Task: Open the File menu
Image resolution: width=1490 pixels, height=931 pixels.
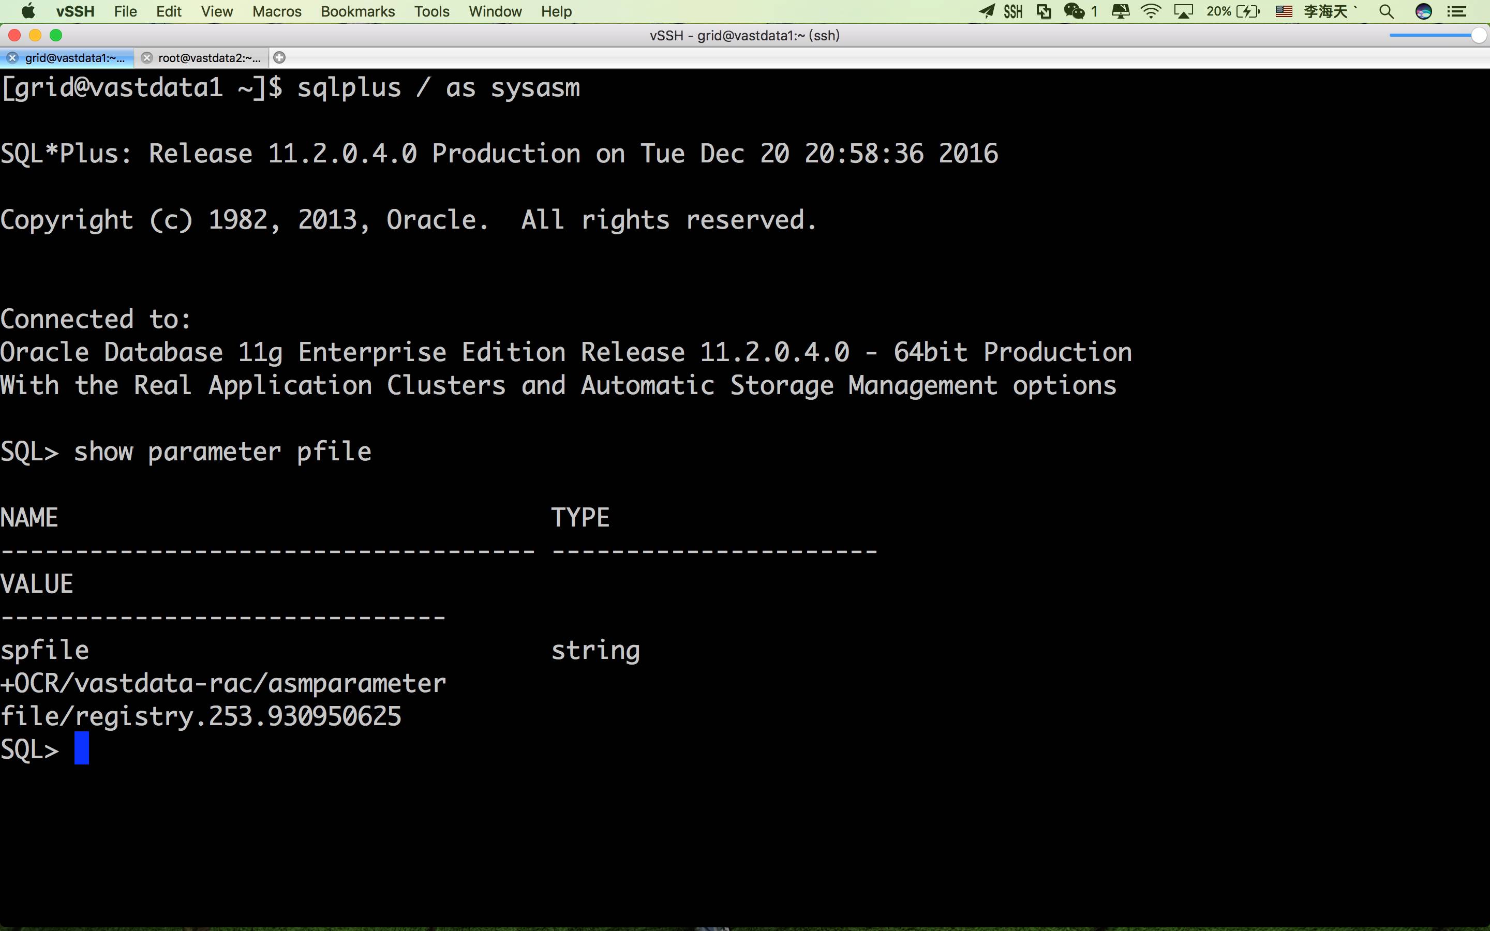Action: point(126,11)
